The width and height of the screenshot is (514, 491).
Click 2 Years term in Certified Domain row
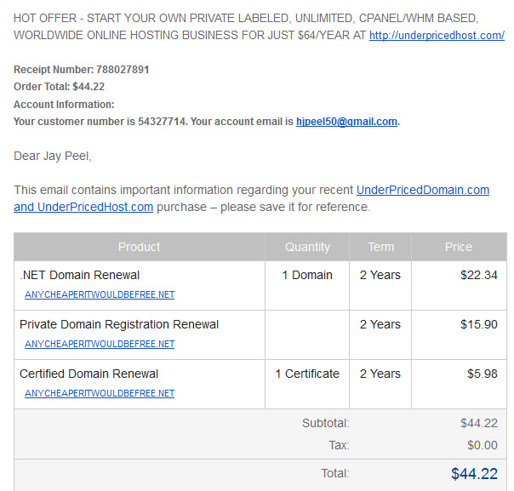click(x=380, y=374)
